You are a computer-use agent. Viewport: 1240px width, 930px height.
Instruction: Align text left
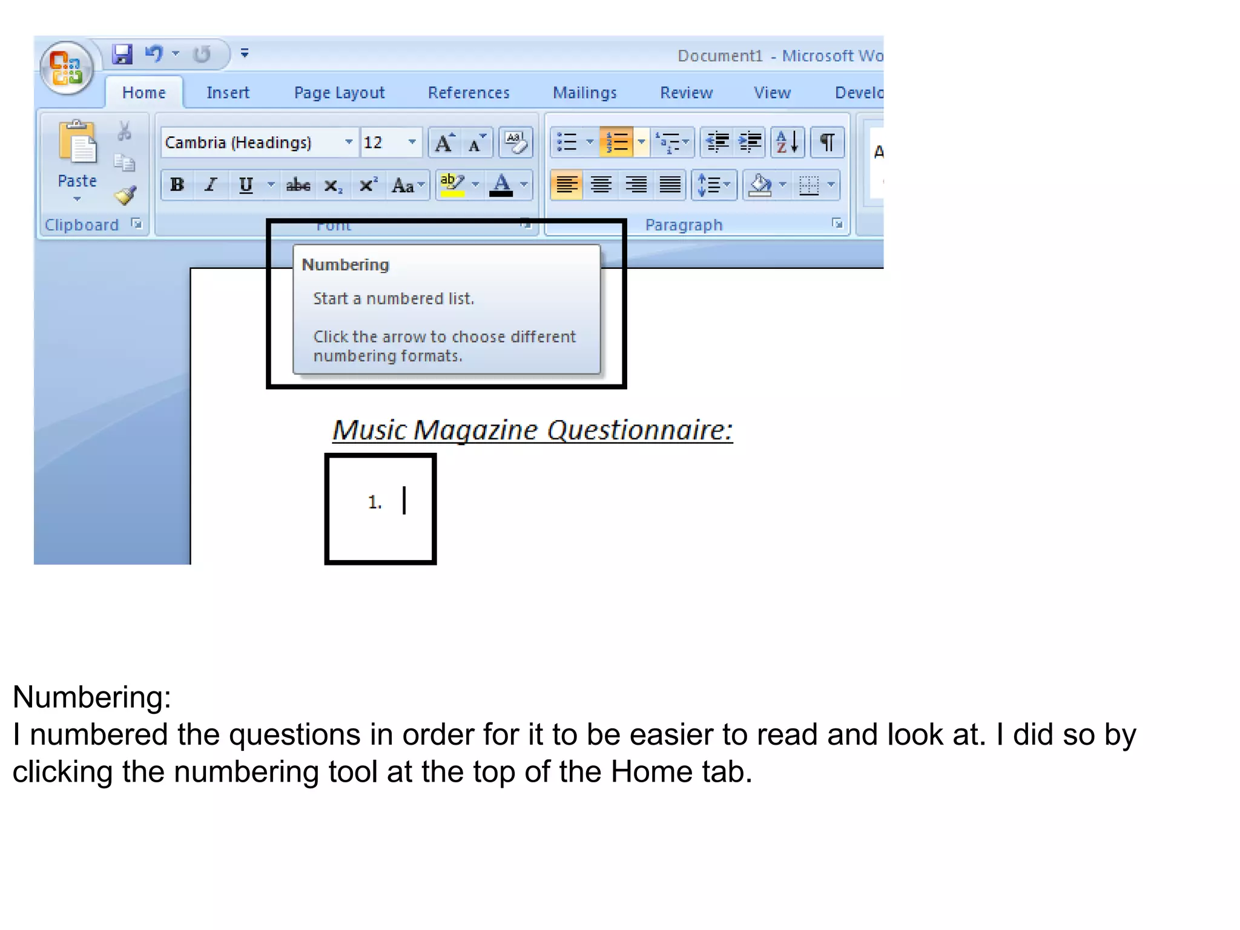(567, 185)
